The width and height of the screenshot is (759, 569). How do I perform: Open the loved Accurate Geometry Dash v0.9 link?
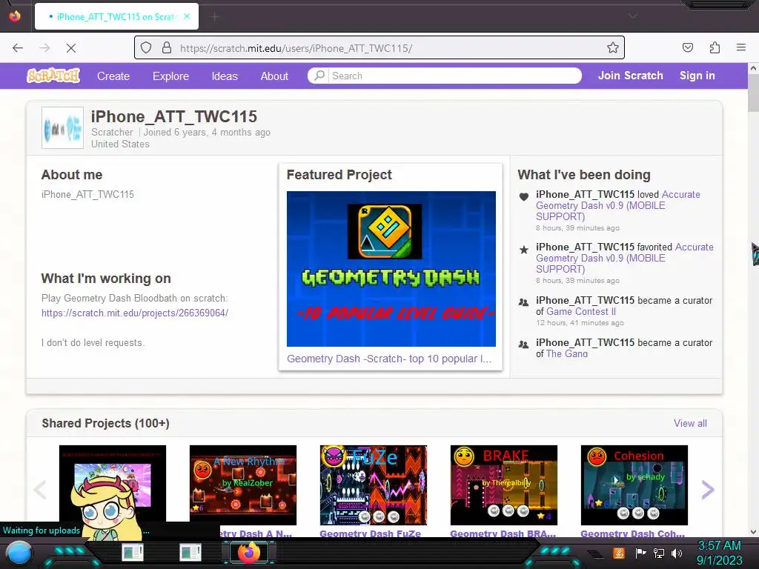click(617, 205)
